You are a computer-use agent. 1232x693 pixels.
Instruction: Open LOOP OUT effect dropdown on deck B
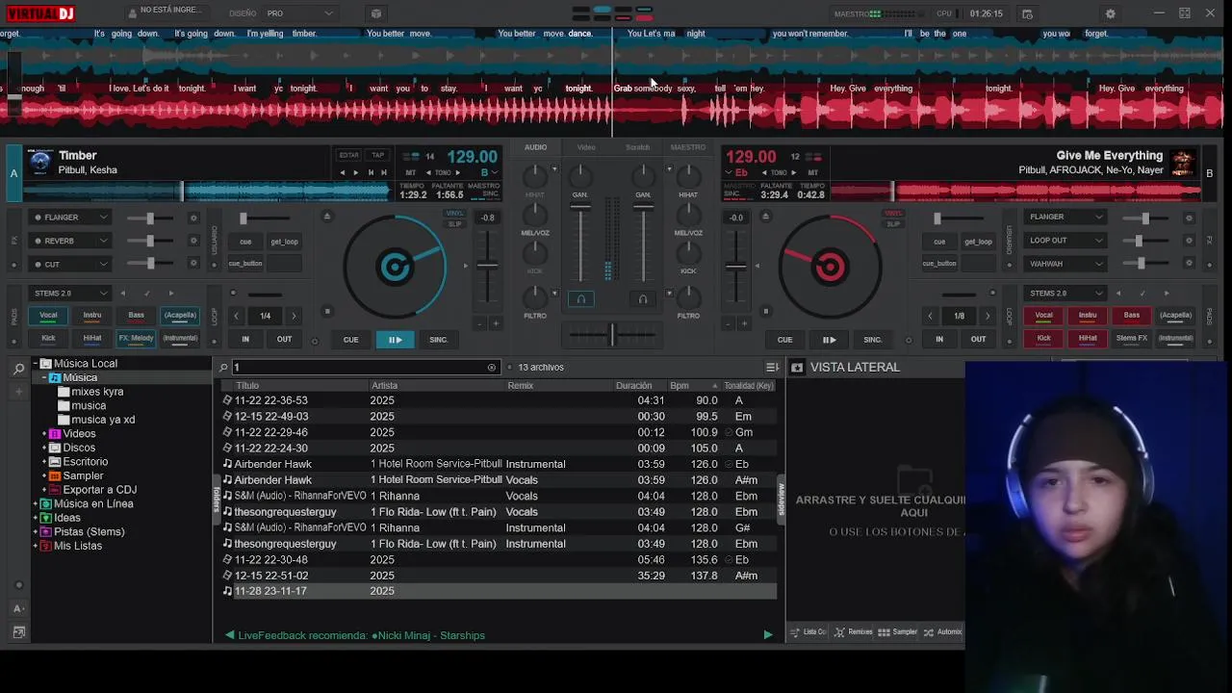(x=1065, y=241)
